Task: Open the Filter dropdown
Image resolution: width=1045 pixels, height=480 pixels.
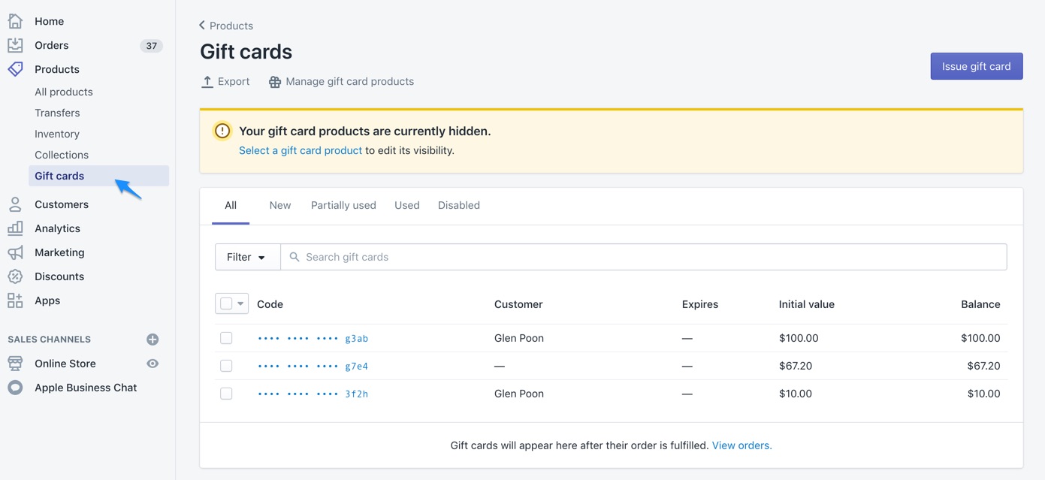Action: coord(247,257)
